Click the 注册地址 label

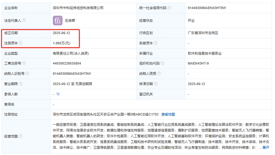pyautogui.click(x=11, y=114)
